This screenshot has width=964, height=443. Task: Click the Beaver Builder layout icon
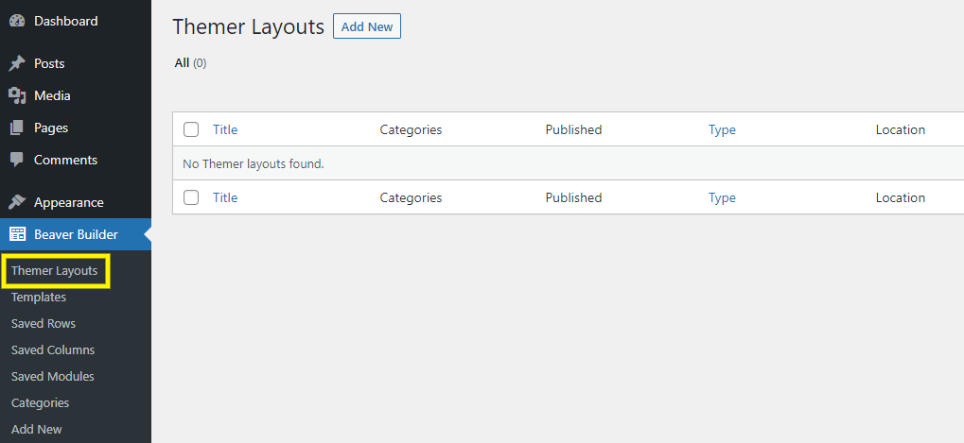pyautogui.click(x=17, y=234)
